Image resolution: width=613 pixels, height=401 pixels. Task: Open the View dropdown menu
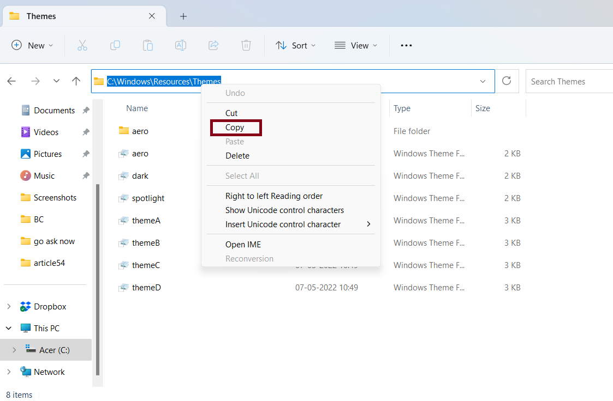pos(356,46)
